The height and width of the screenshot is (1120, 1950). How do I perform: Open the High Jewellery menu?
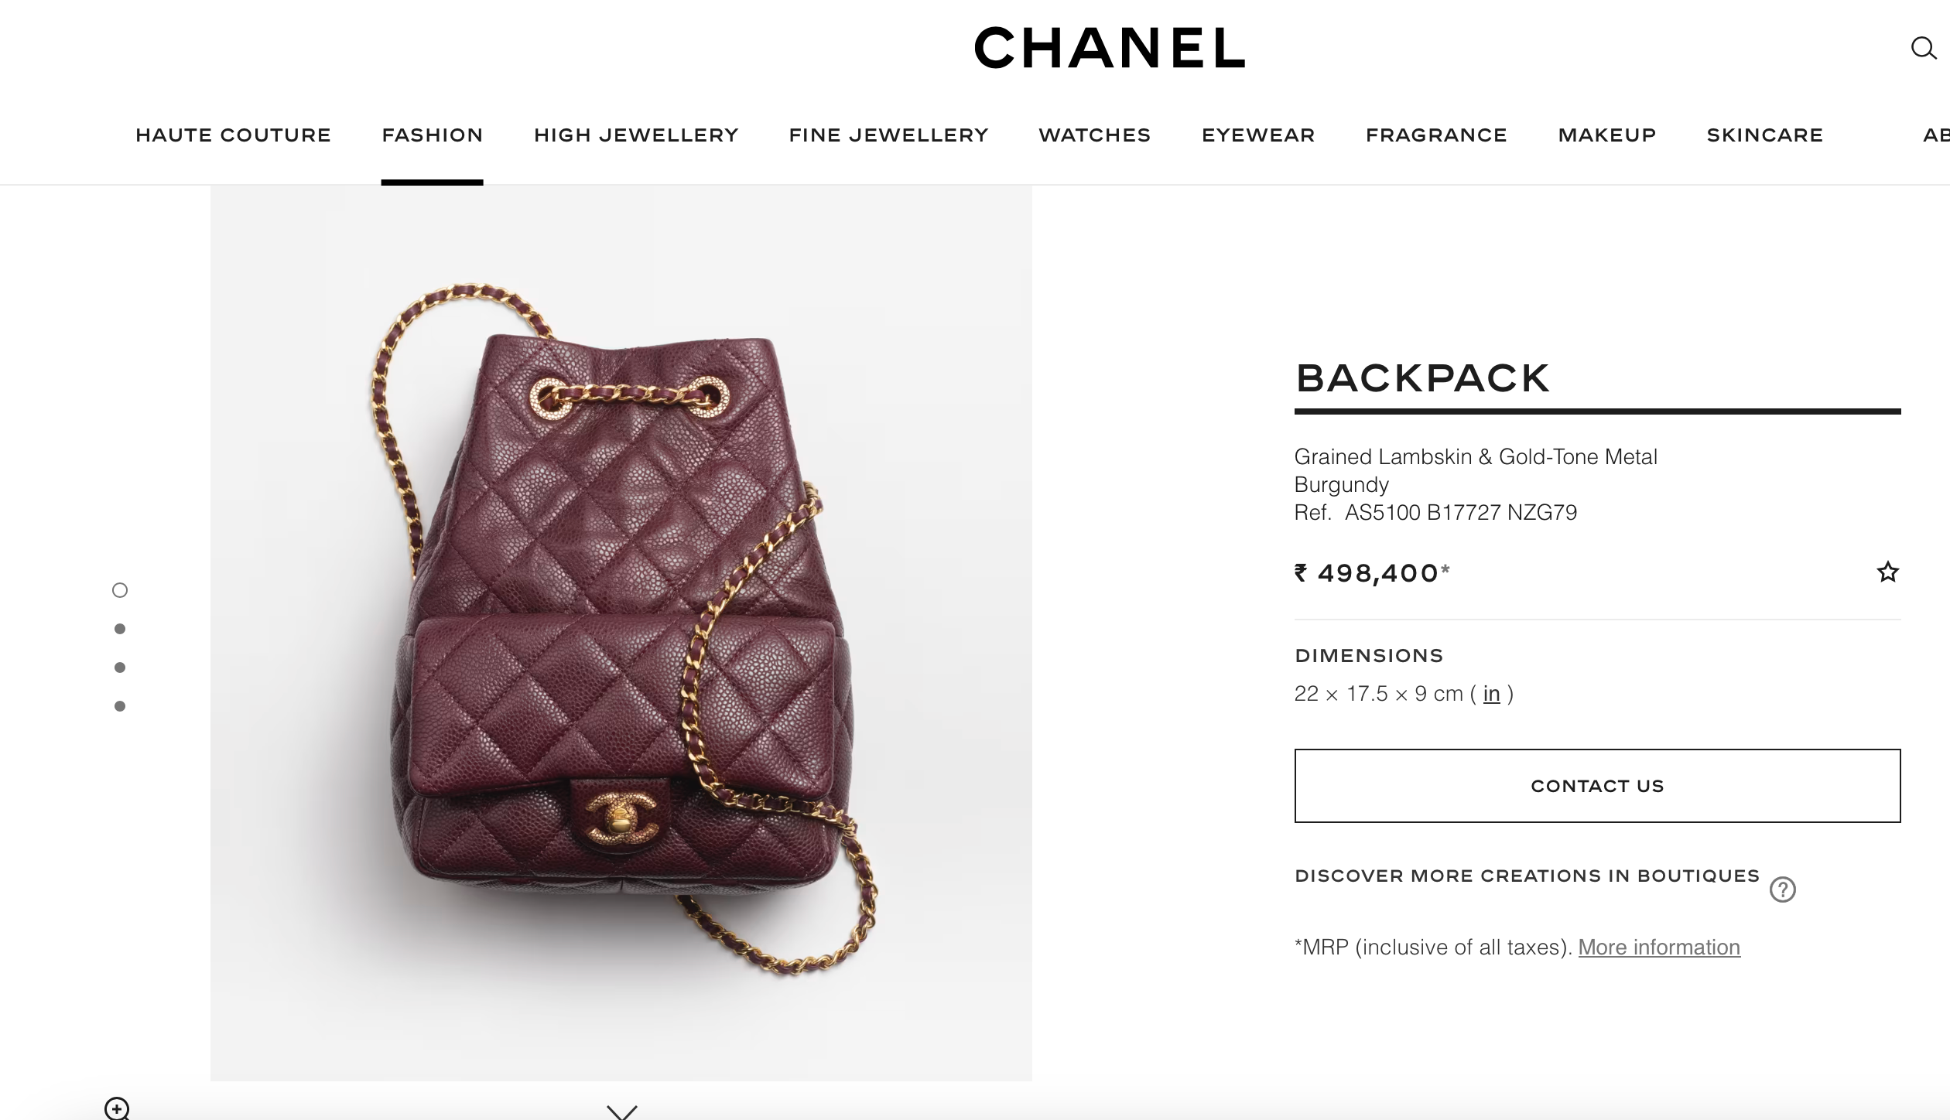click(x=636, y=135)
